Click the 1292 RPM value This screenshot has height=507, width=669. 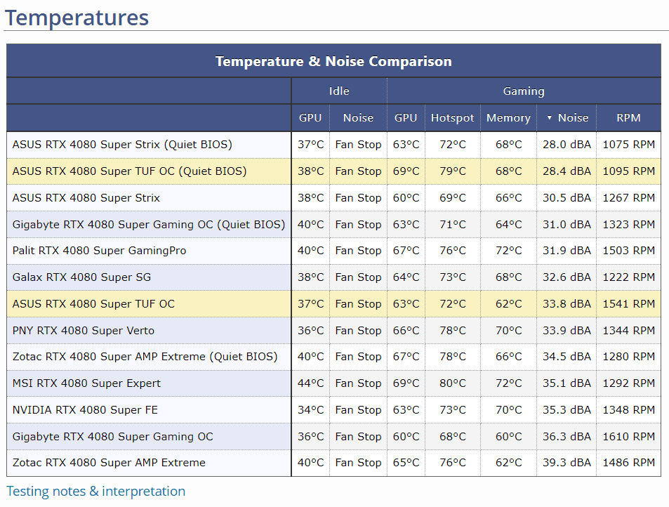tap(628, 383)
